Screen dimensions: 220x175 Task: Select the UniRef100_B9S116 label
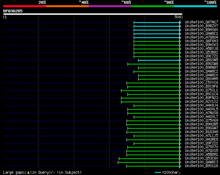click(x=201, y=166)
